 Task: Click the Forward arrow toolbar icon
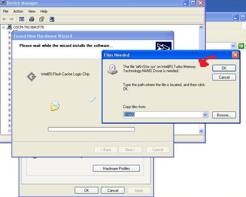[x=12, y=19]
